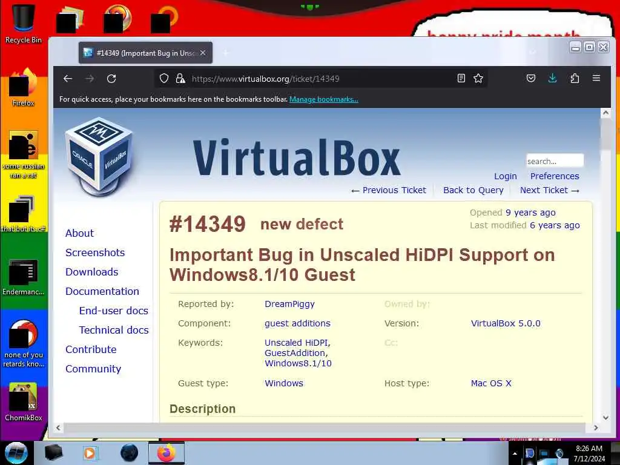
Task: Reload the page with the refresh icon
Action: [x=111, y=79]
